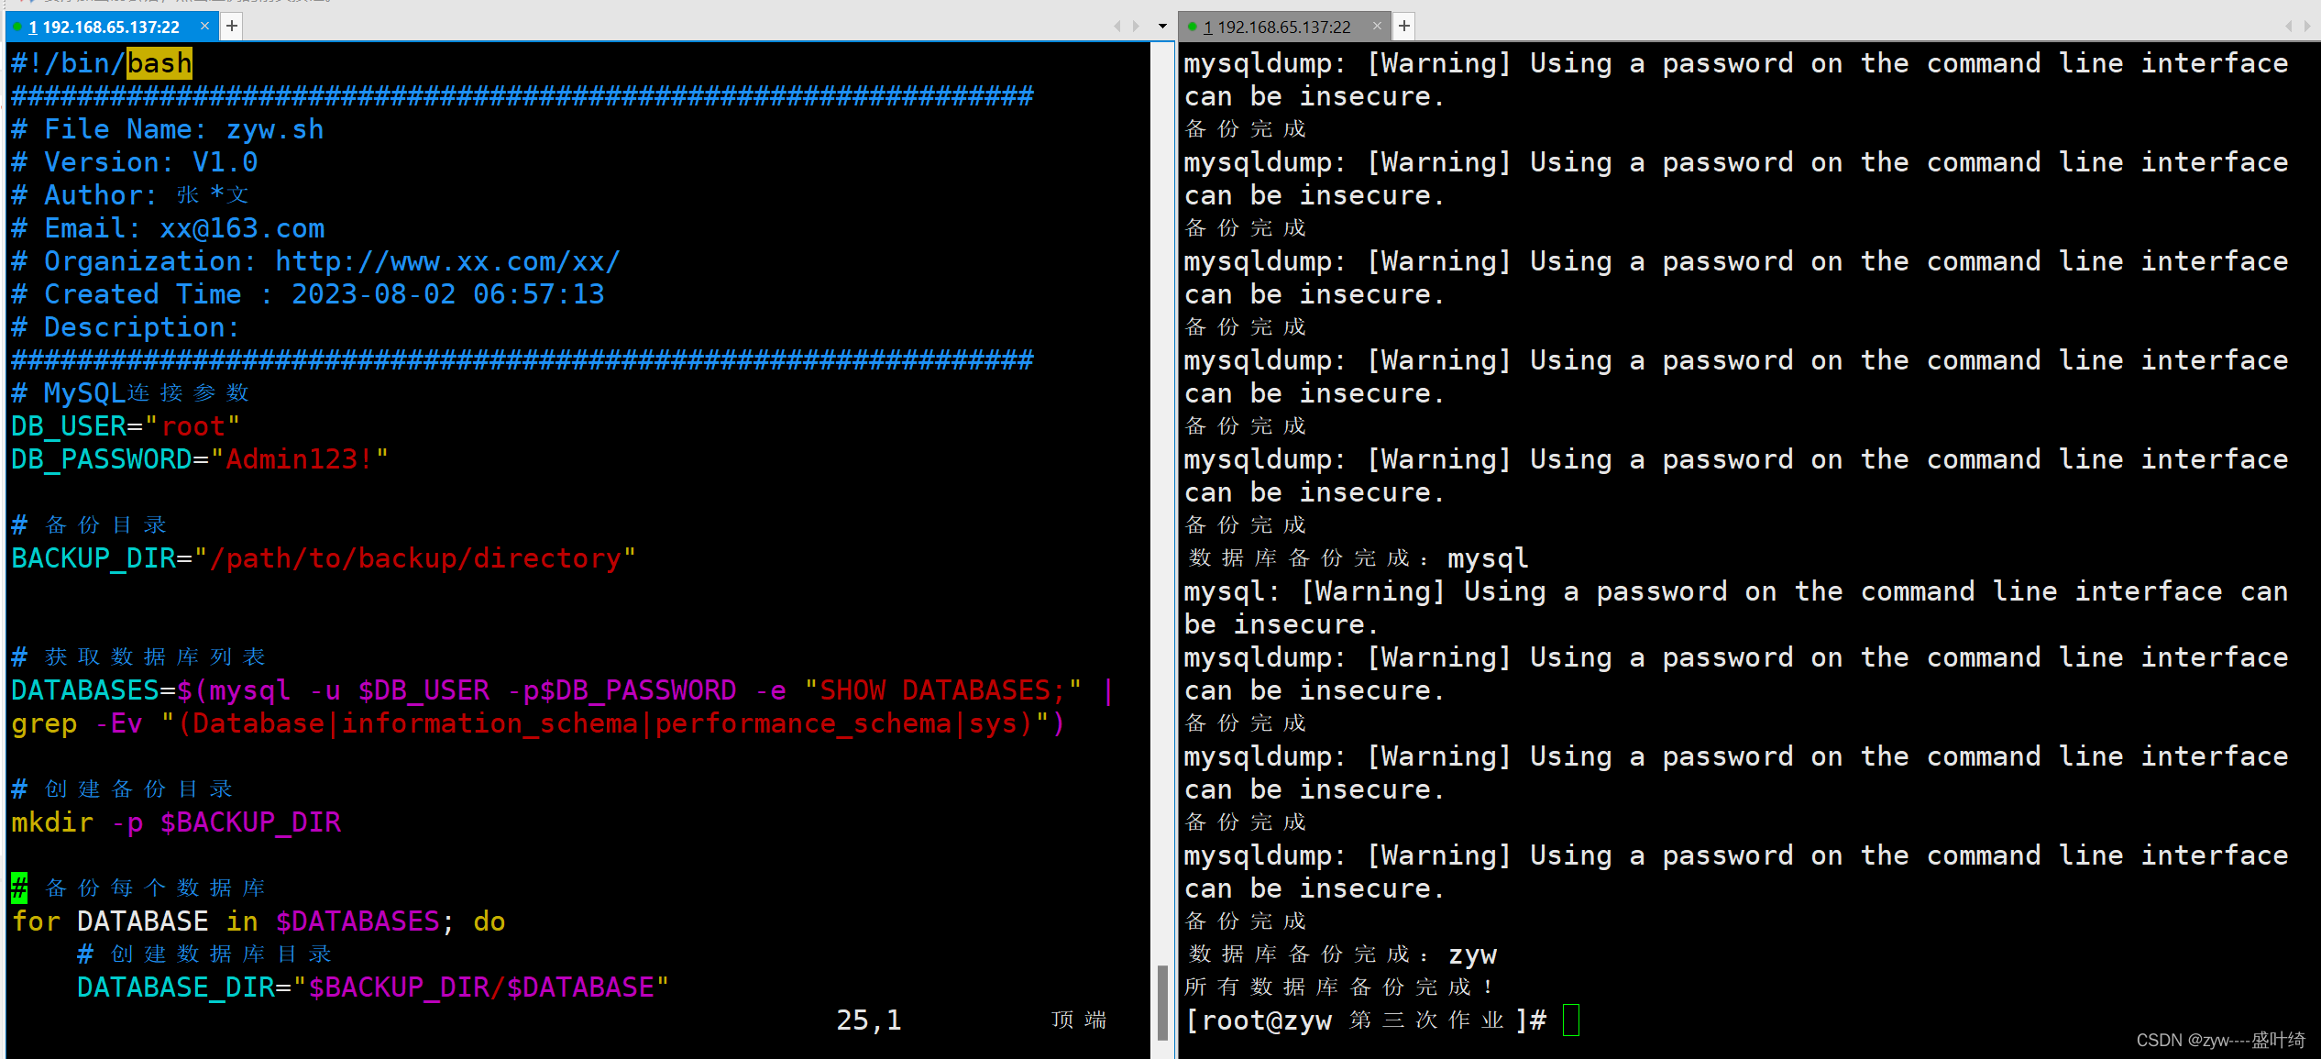Image resolution: width=2321 pixels, height=1059 pixels.
Task: Click the Organization URL in script header
Action: coord(447,261)
